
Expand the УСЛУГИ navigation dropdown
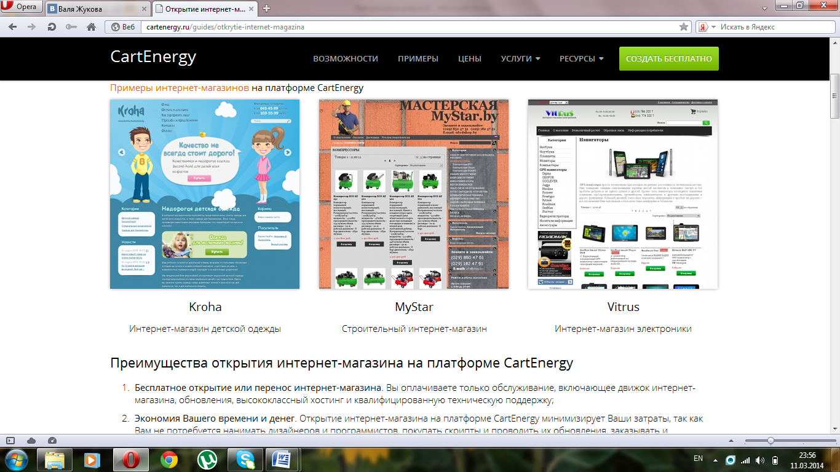[520, 58]
